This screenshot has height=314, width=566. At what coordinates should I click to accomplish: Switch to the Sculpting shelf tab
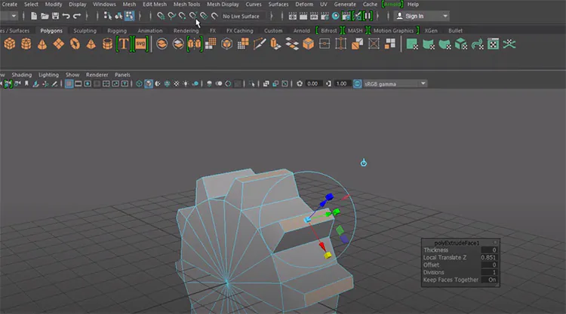point(85,31)
